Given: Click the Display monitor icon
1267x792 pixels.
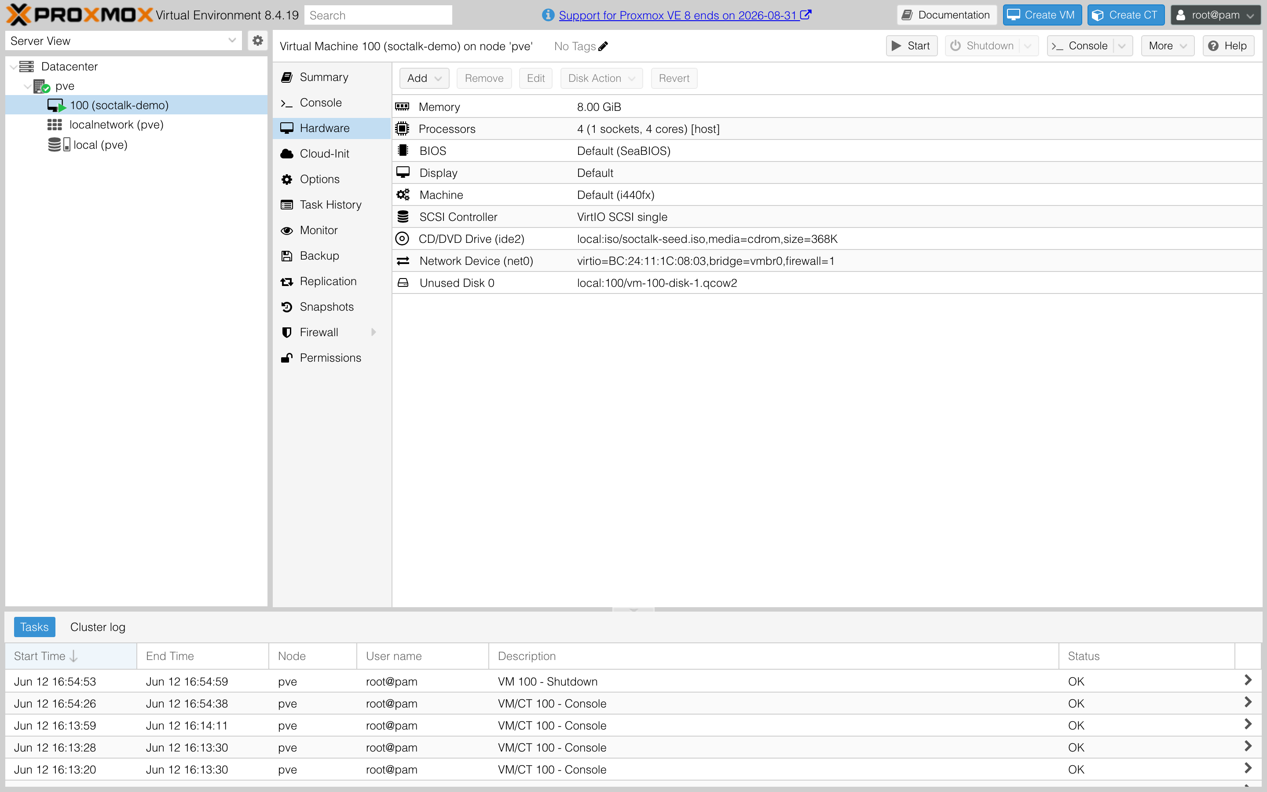Looking at the screenshot, I should (403, 172).
